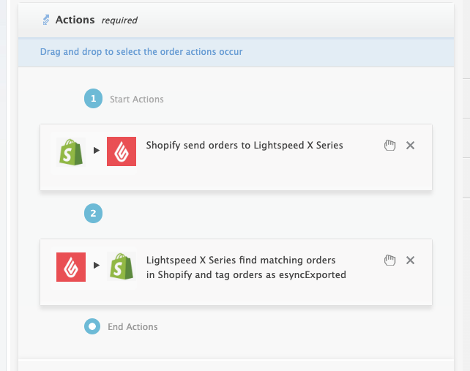Click the arrow between icons in the second action

[96, 266]
